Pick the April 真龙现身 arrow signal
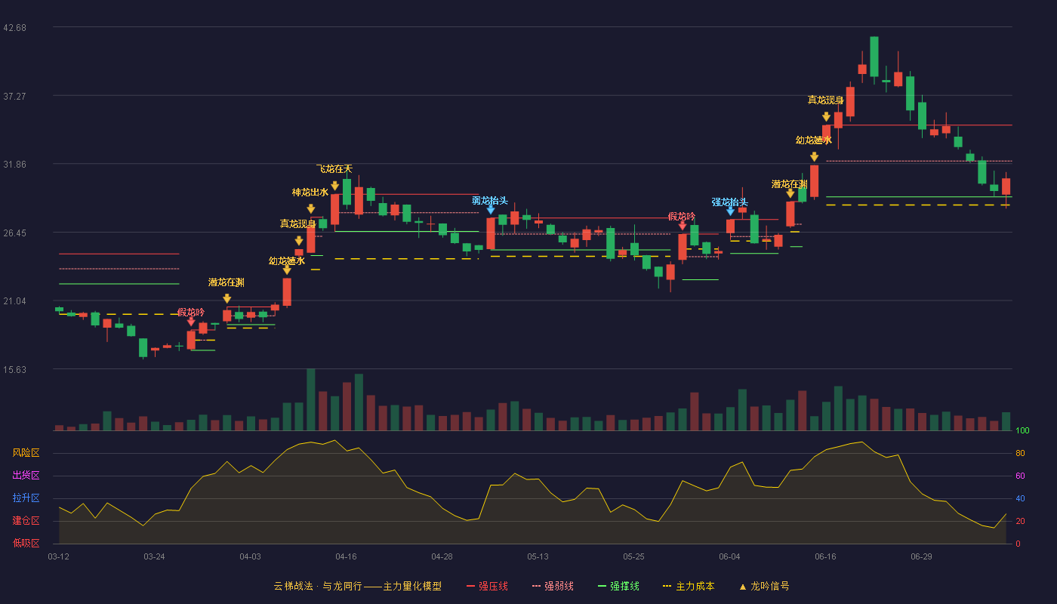Image resolution: width=1057 pixels, height=604 pixels. click(x=299, y=241)
